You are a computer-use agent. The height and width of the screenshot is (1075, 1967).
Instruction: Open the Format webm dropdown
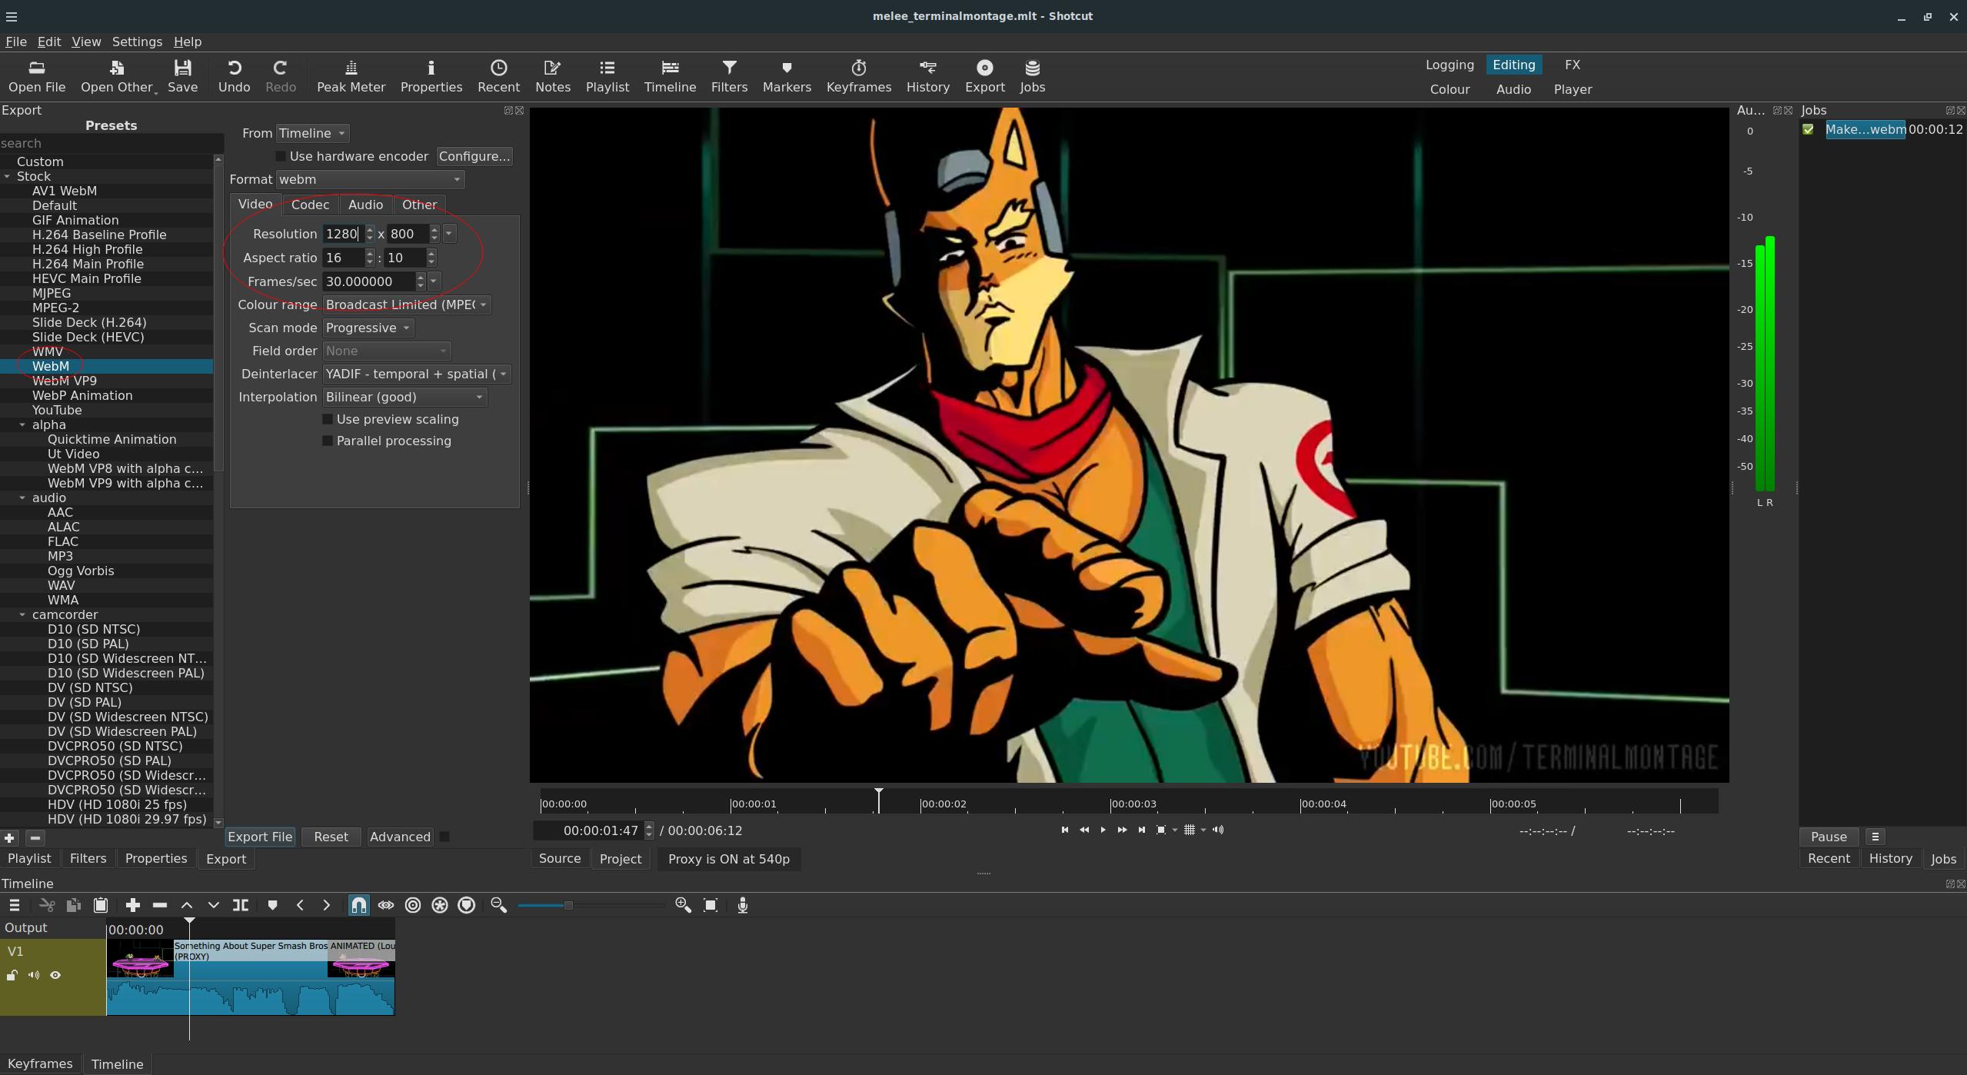click(370, 179)
